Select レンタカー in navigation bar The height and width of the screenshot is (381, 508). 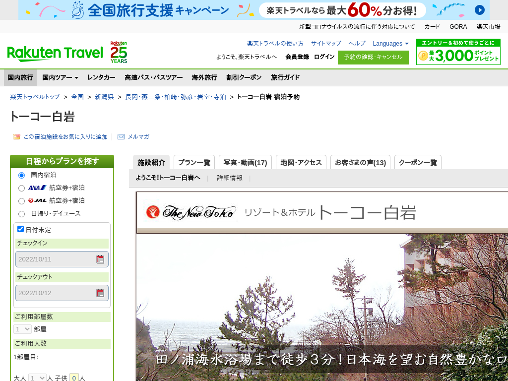tap(101, 77)
